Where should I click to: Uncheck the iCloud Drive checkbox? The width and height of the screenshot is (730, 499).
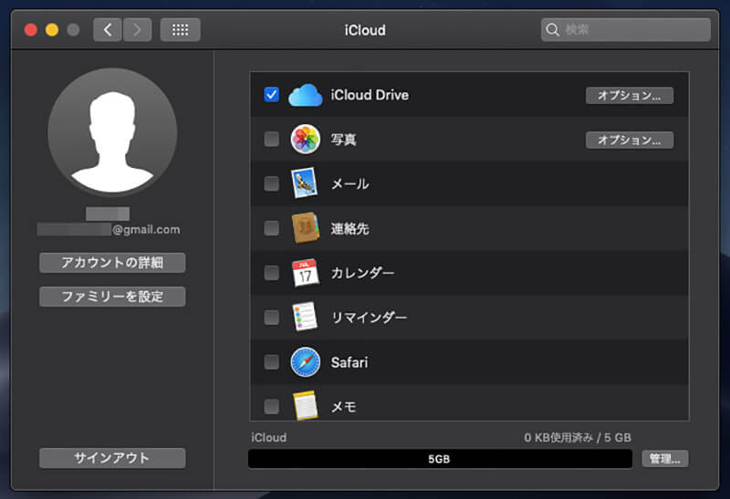pos(271,95)
